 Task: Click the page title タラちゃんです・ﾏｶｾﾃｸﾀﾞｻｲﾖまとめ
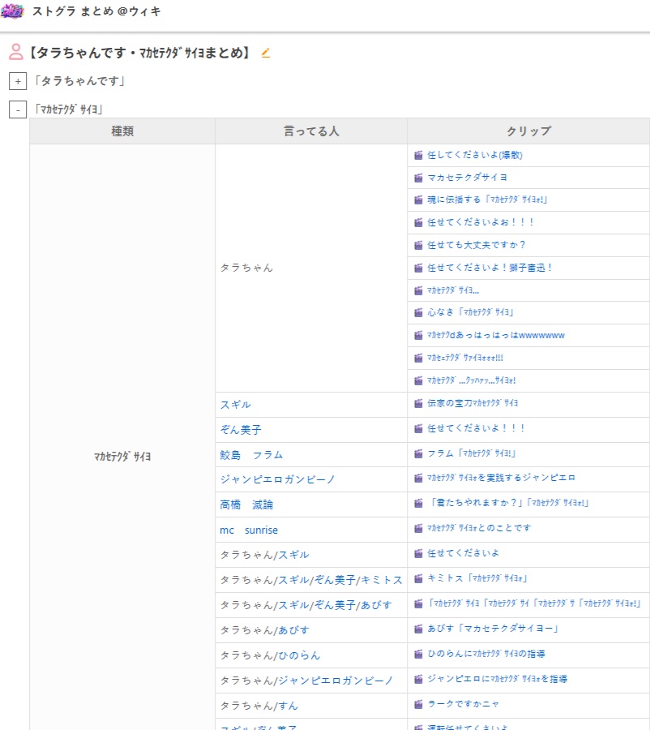pos(139,53)
